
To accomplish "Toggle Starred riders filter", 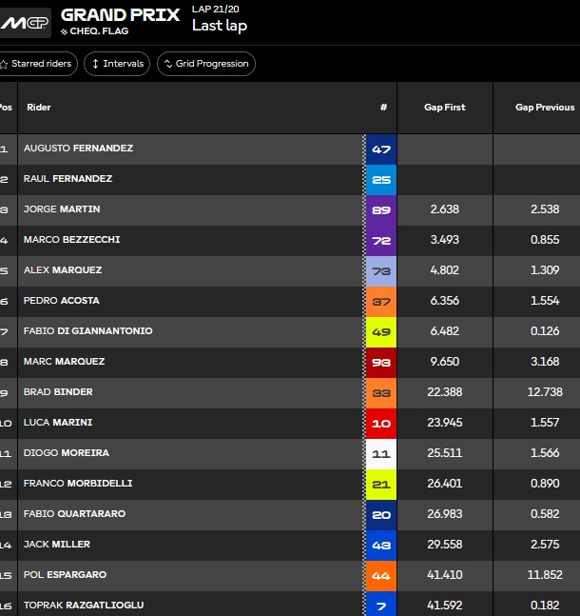I will (38, 64).
